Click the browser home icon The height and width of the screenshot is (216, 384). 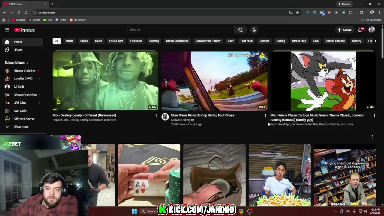point(26,13)
